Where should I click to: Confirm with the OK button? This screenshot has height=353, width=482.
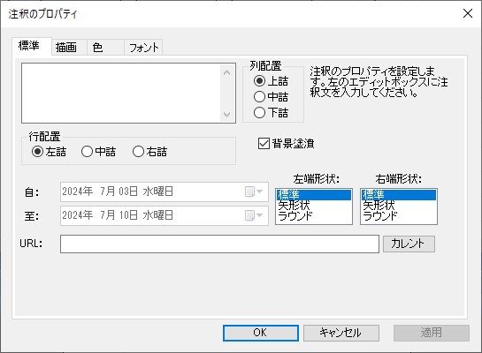(x=261, y=333)
